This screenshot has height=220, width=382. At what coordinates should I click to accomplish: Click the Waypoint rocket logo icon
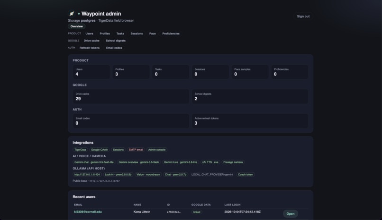tap(72, 14)
